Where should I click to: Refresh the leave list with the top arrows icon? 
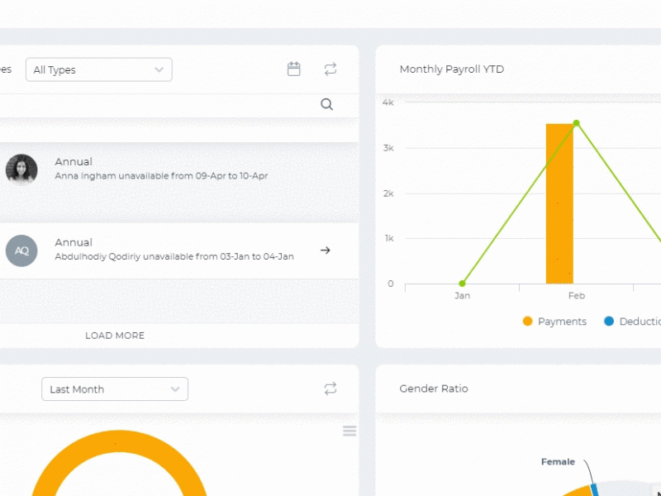coord(330,69)
